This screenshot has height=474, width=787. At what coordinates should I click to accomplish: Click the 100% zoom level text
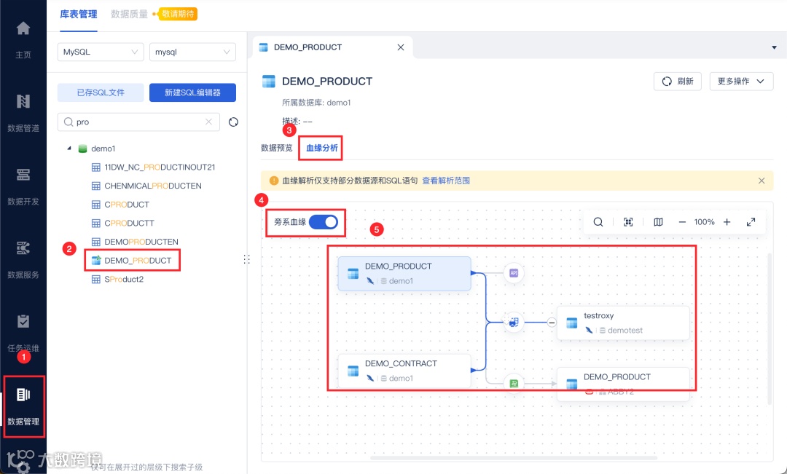(704, 221)
